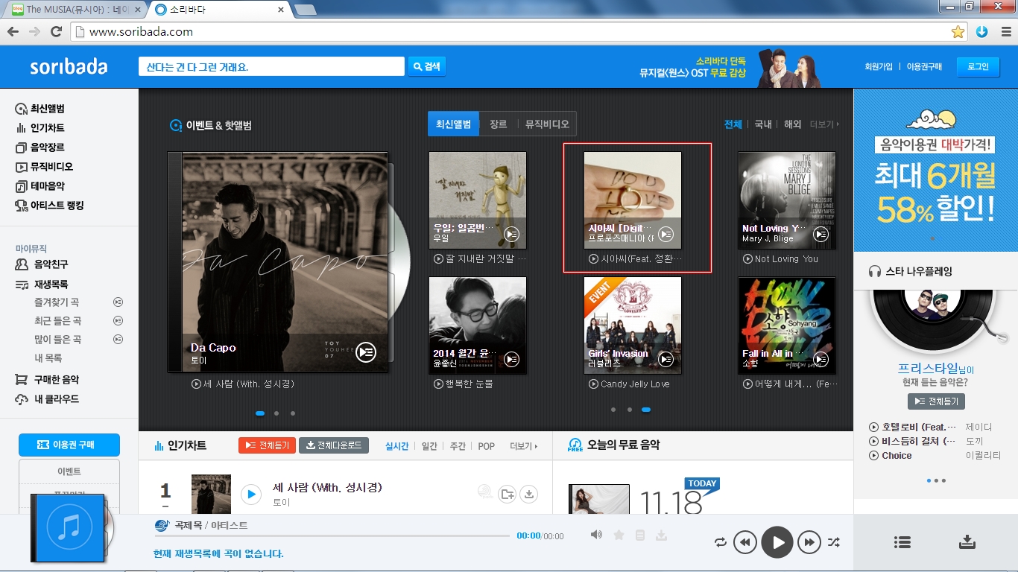1018x572 pixels.
Task: Toggle shuffle mode in the player bar
Action: pos(834,542)
